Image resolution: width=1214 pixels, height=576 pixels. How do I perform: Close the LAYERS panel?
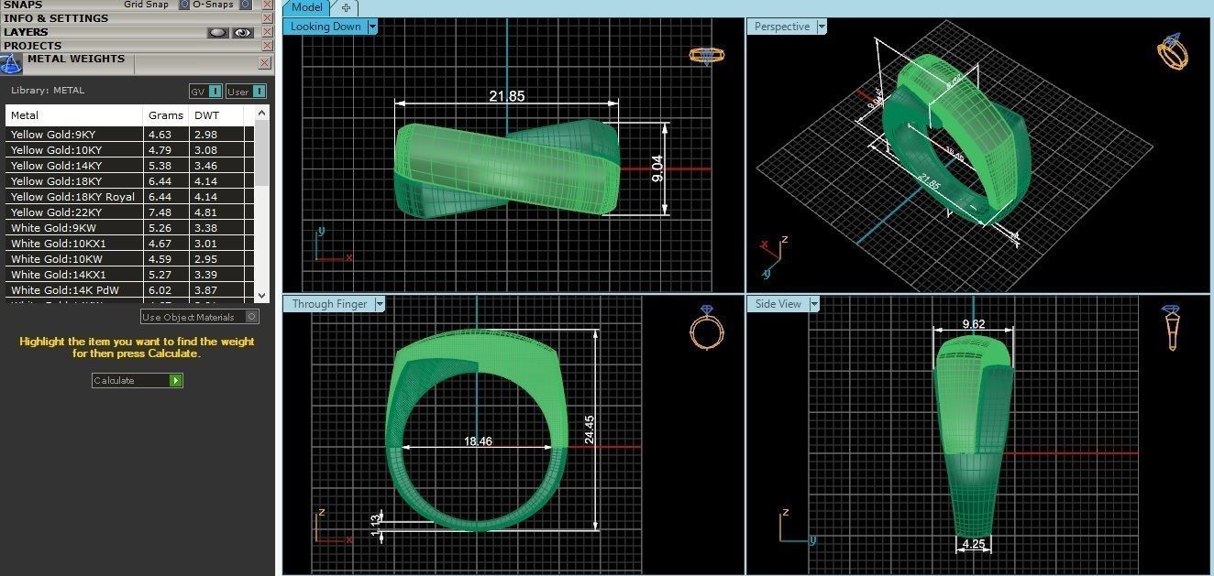tap(267, 32)
